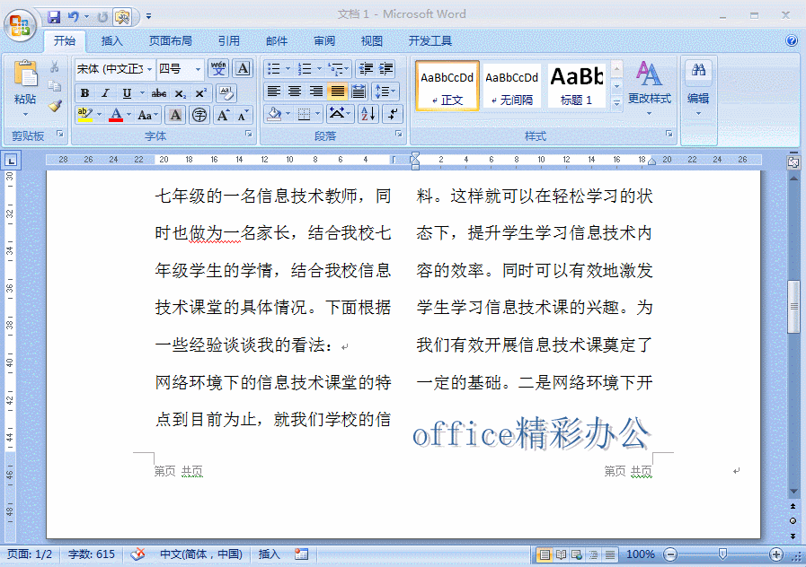Show or hide paragraph marks
The width and height of the screenshot is (806, 567).
[x=393, y=114]
